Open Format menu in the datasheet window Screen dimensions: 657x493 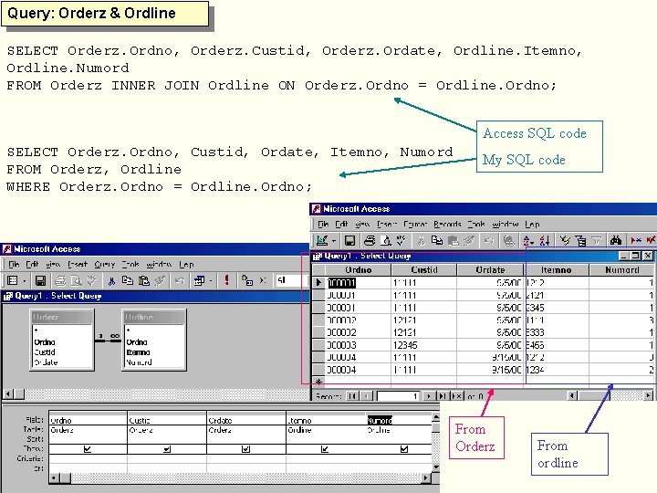[415, 224]
